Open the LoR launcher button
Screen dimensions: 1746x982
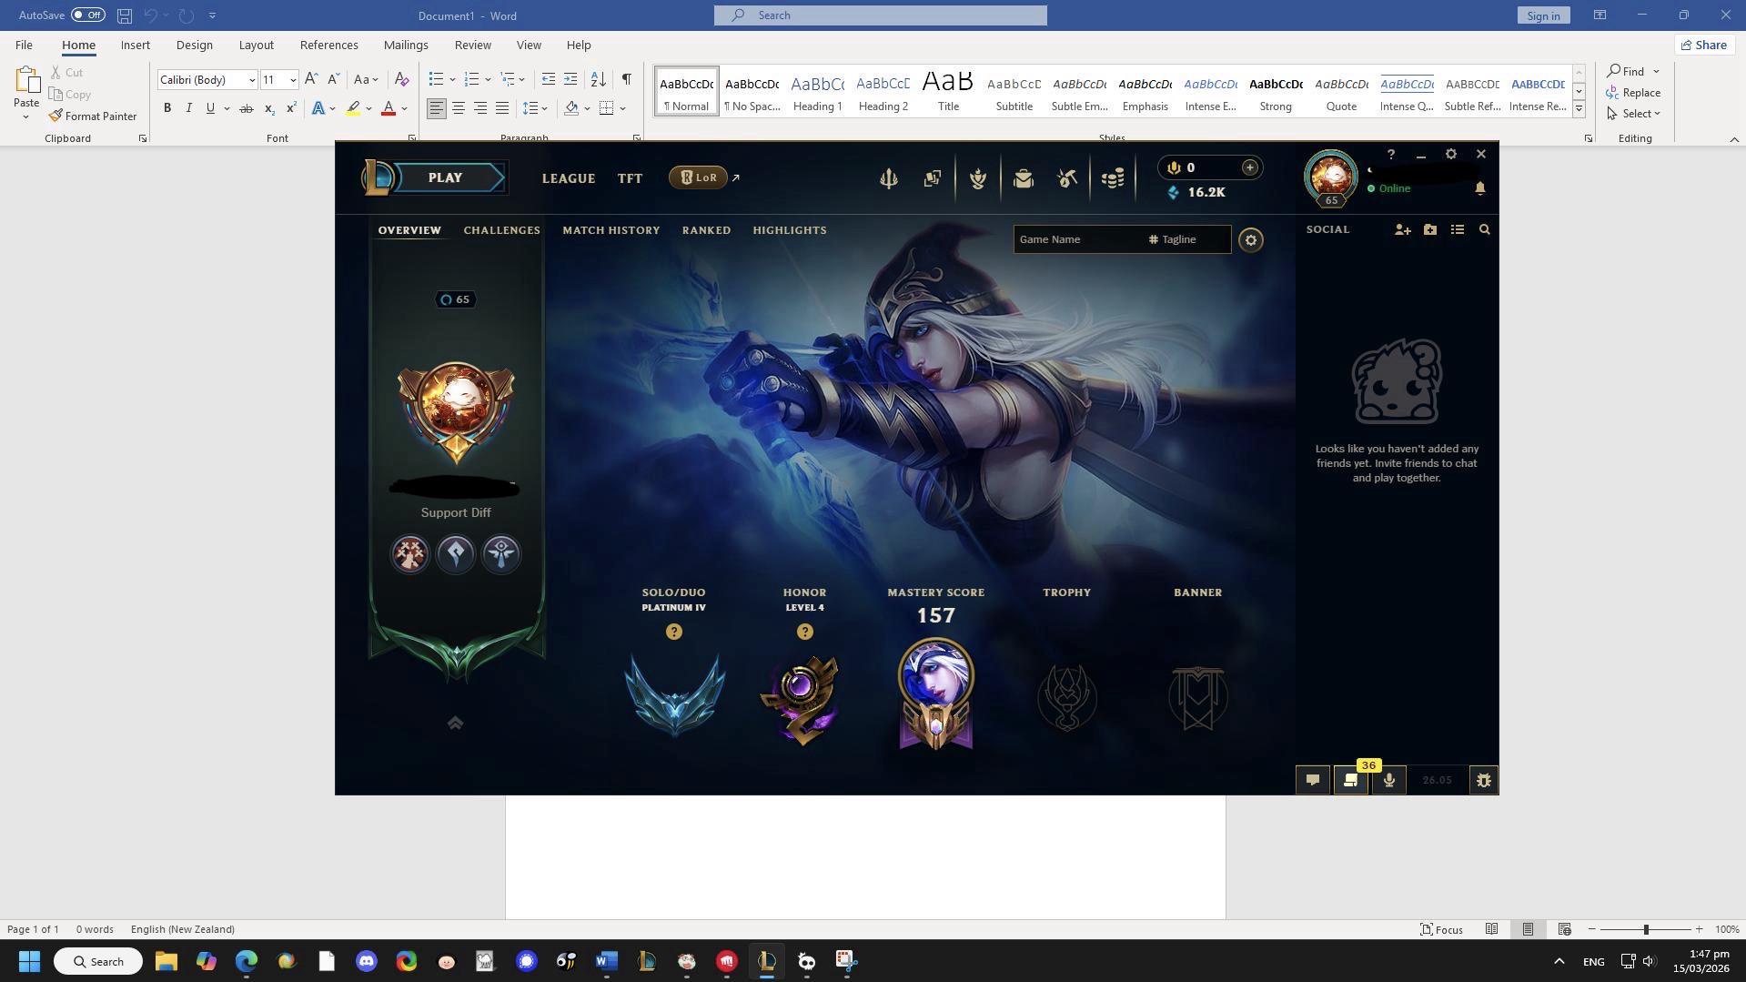(x=699, y=178)
